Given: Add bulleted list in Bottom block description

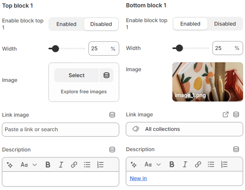Looking at the screenshot, I should (211, 164).
